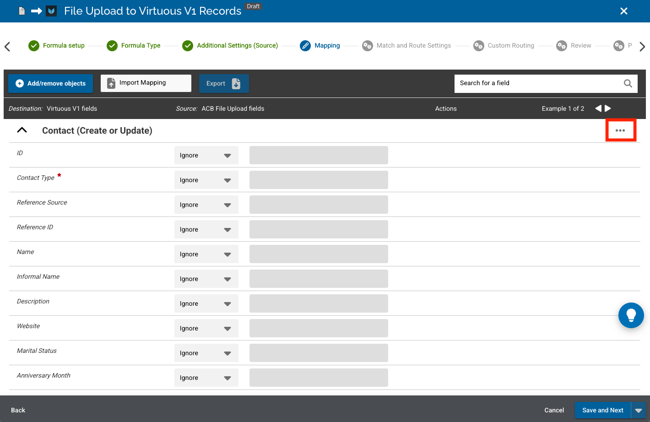Viewport: 650px width, 422px height.
Task: Click the Formula setup green checkmark
Action: point(34,46)
